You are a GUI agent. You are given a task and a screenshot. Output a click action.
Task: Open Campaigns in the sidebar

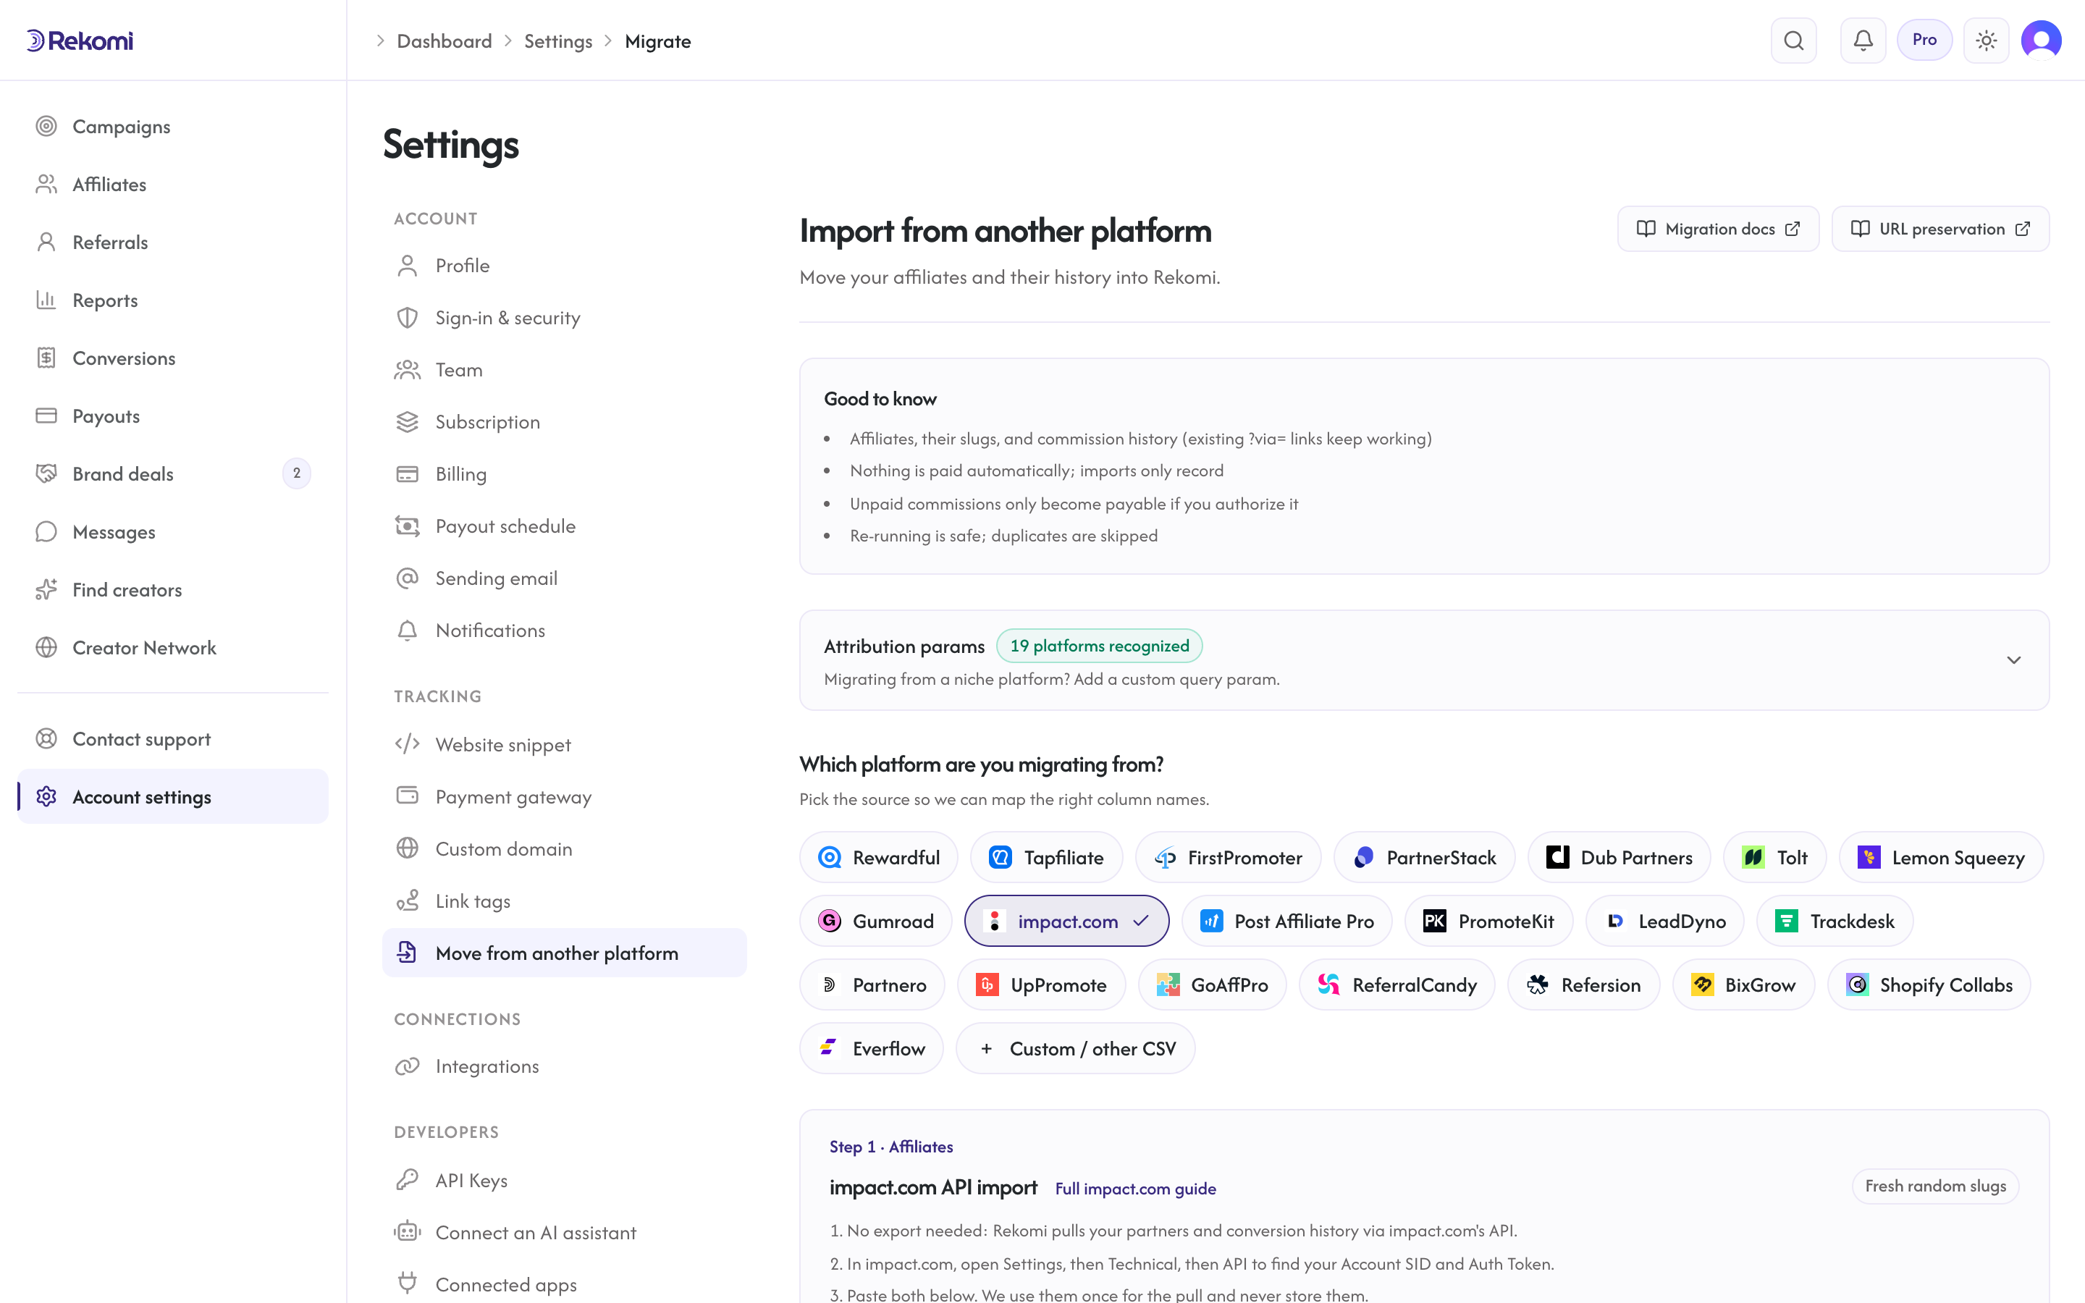click(x=172, y=127)
